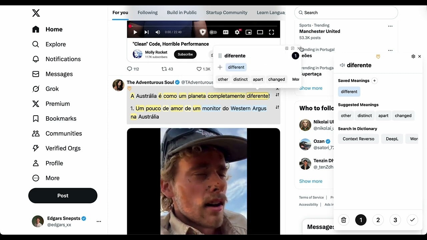Play pronunciation of diferente speaker icon
Screen dimensions: 427x240
point(342,65)
